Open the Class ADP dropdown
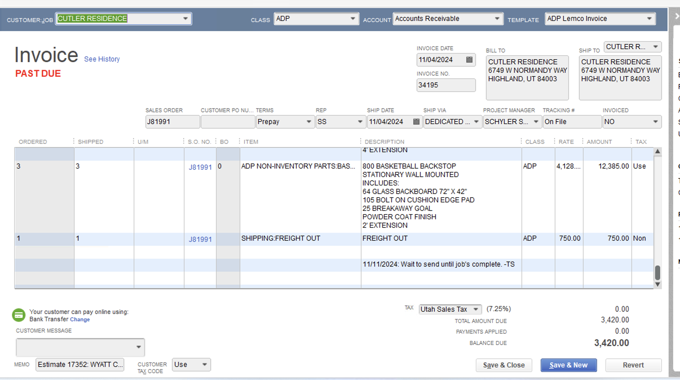Viewport: 680px width, 380px height. tap(352, 19)
